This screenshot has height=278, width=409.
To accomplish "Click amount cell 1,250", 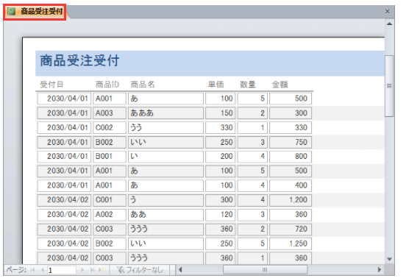I will [291, 243].
